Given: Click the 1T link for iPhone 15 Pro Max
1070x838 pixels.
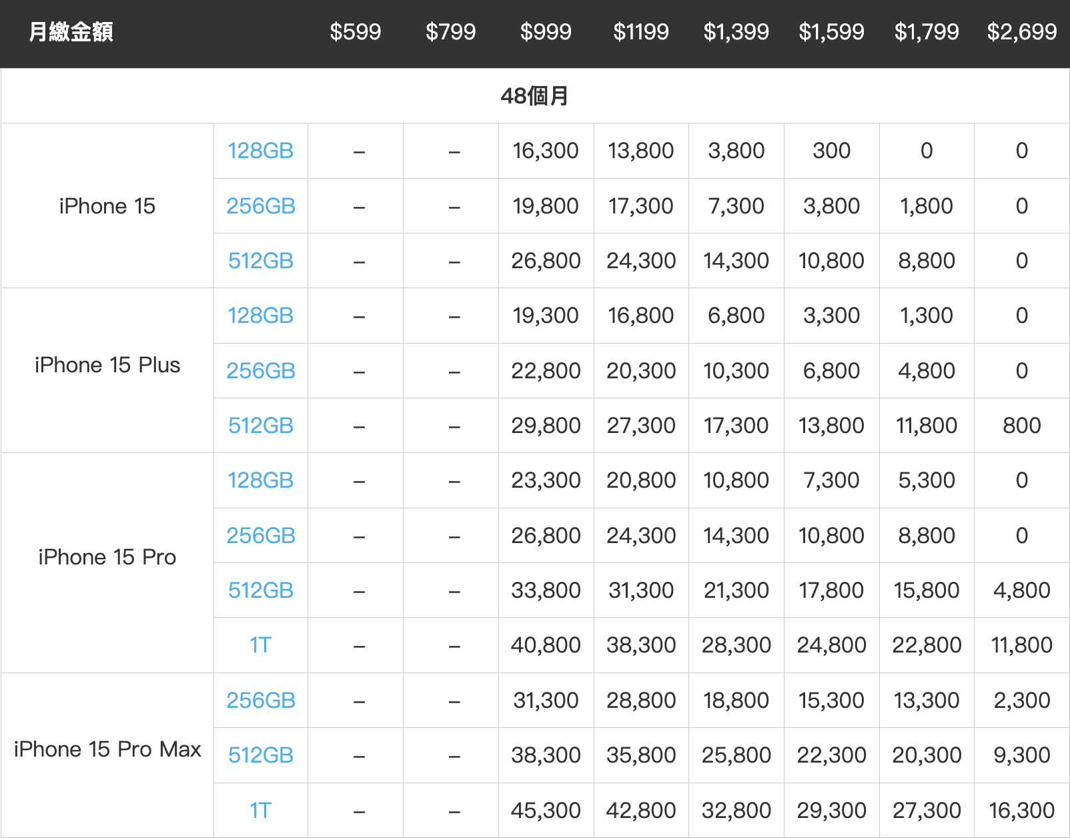Looking at the screenshot, I should point(260,811).
